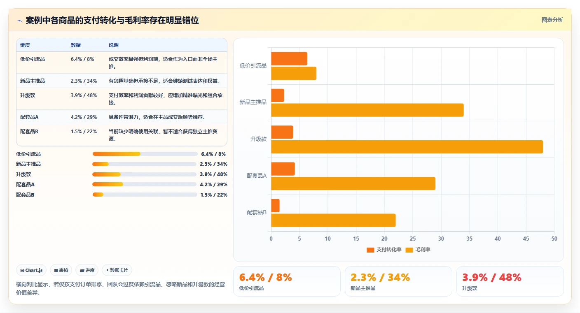Click the 配套品A 毛利率 bar in the chart
The width and height of the screenshot is (580, 313).
tap(353, 183)
